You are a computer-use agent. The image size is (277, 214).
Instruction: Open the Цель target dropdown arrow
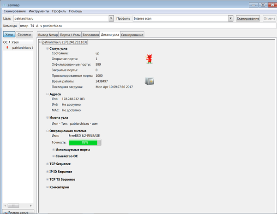click(x=111, y=18)
